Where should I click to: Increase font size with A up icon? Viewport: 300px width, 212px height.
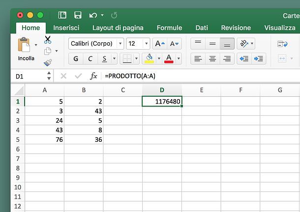160,44
